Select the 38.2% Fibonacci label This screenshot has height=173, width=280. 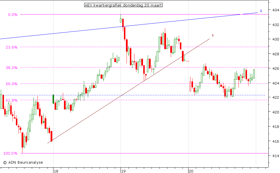(12, 68)
